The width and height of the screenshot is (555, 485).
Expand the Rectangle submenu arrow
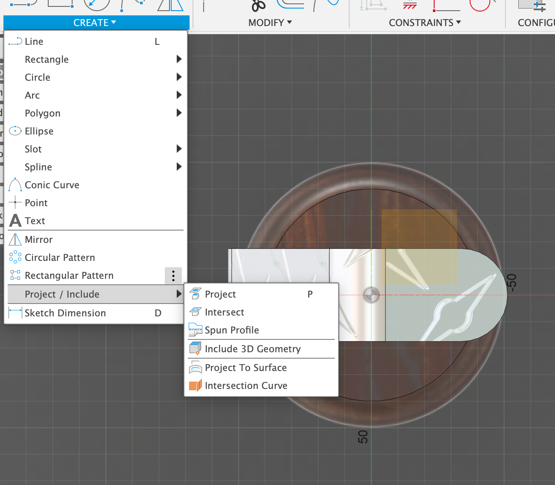(x=179, y=59)
